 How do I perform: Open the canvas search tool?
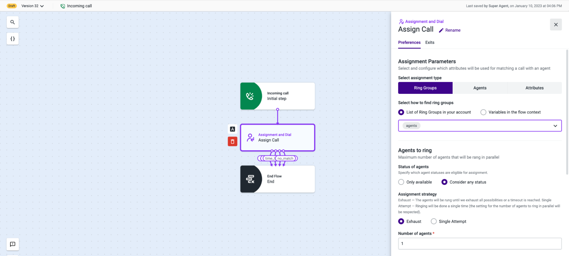(x=12, y=22)
